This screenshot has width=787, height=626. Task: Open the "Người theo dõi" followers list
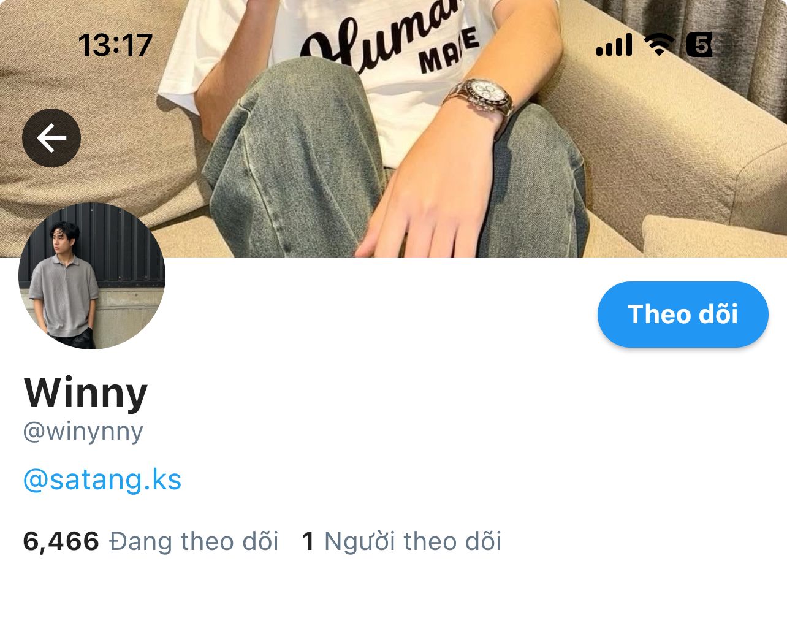point(413,541)
